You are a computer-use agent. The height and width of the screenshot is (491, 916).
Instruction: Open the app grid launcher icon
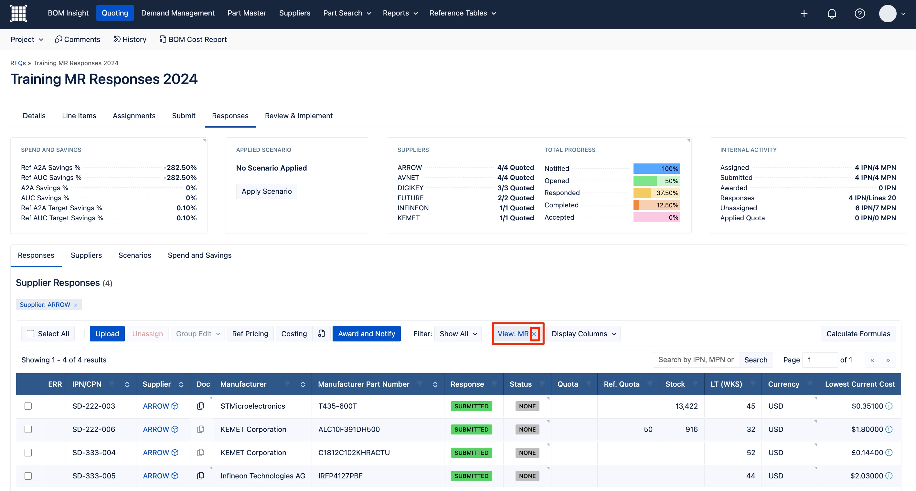point(18,14)
